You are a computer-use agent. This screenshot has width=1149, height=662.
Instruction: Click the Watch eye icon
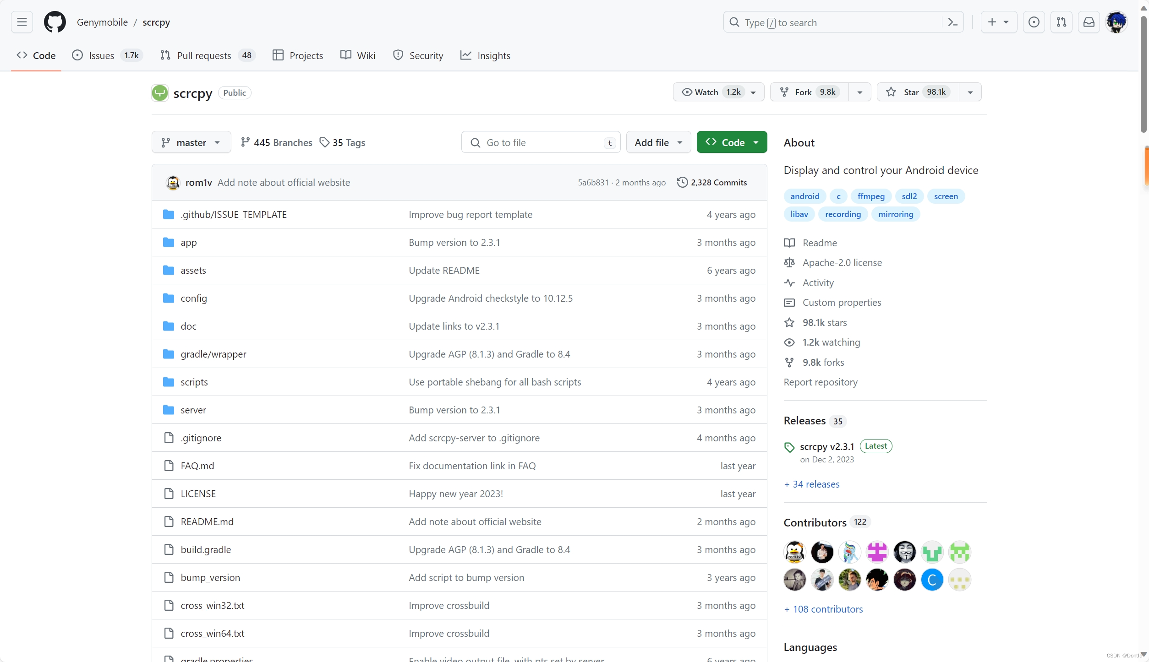(687, 92)
